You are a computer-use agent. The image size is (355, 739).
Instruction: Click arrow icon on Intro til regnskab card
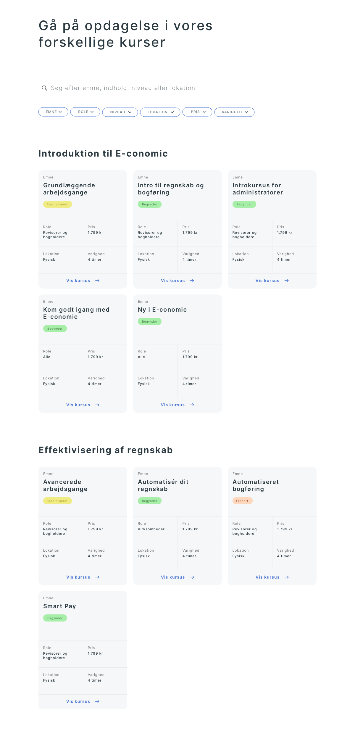click(192, 281)
